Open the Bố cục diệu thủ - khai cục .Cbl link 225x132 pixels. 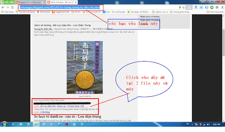pos(62,106)
